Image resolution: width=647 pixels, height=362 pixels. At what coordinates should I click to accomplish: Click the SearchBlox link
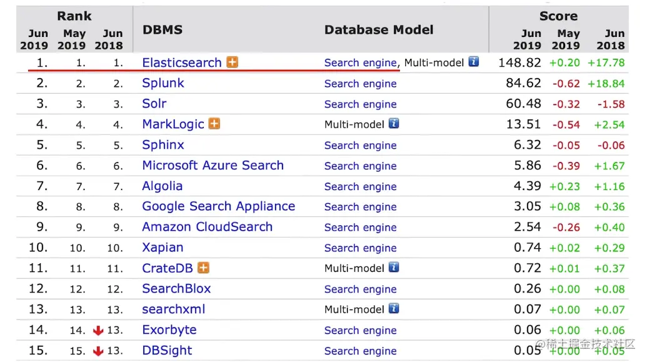click(x=176, y=289)
